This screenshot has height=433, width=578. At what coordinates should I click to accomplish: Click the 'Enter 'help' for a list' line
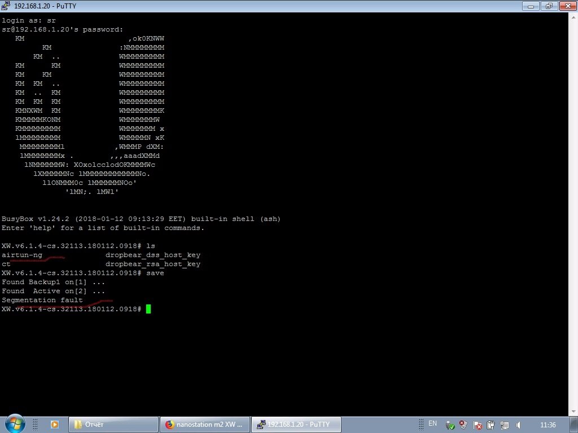coord(103,228)
